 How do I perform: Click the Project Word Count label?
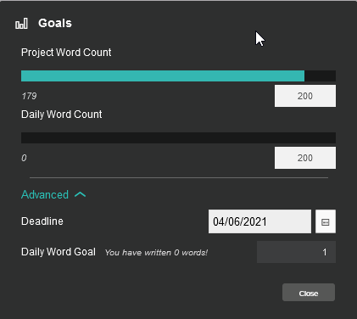pos(66,53)
